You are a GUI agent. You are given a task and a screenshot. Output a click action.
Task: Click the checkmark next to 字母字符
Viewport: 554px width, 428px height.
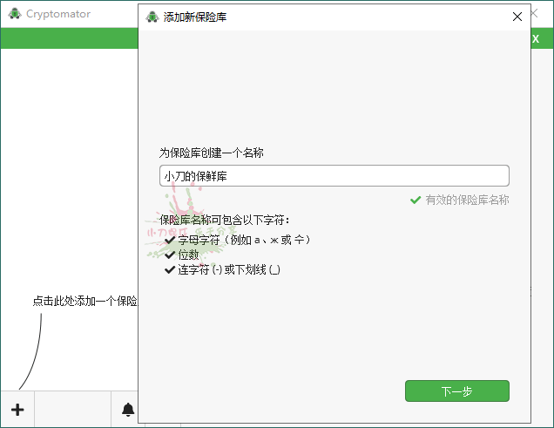click(x=170, y=240)
